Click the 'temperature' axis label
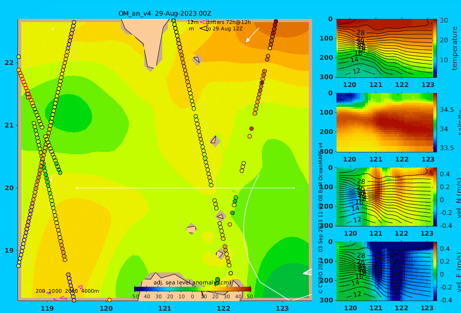461x313 pixels. pos(455,48)
